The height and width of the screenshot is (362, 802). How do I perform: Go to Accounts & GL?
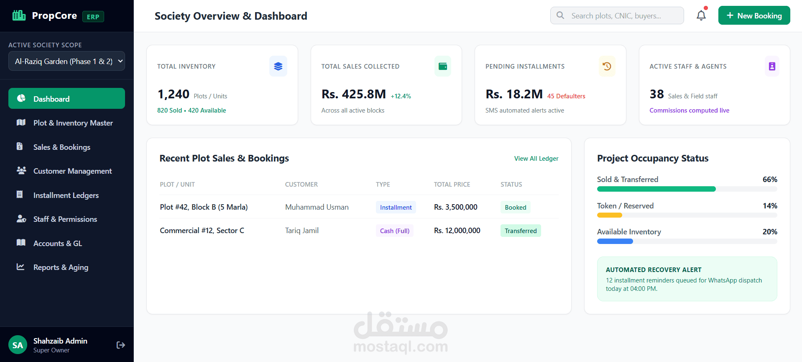coord(66,243)
